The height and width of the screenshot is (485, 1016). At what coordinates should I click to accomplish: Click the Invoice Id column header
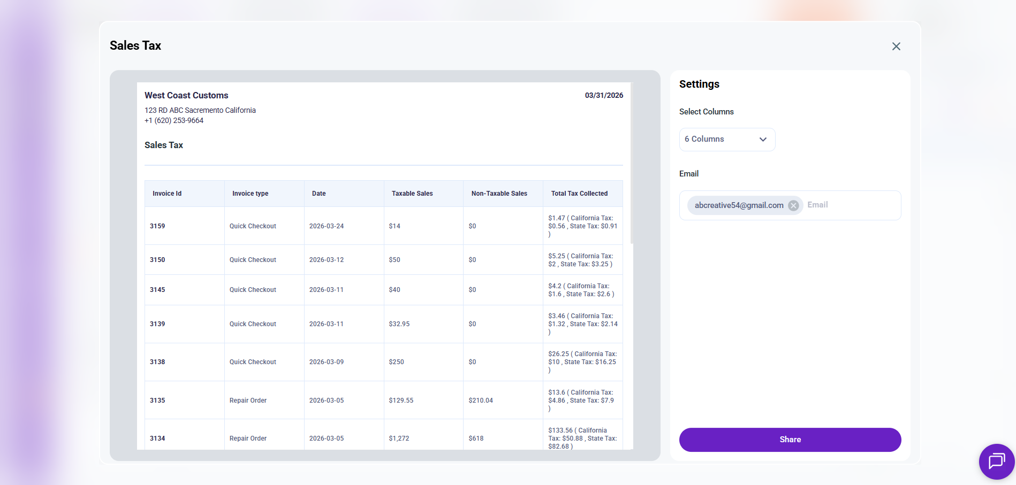167,194
